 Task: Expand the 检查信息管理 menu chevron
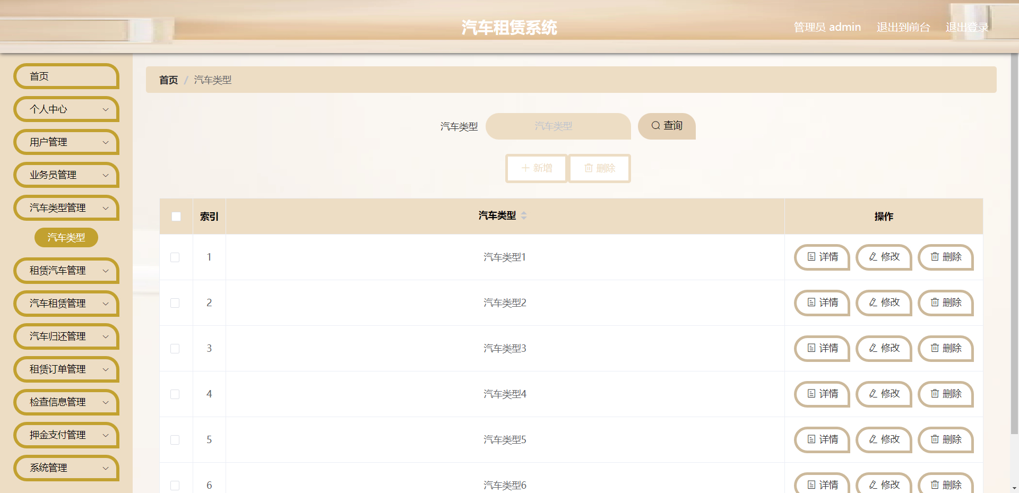point(106,402)
